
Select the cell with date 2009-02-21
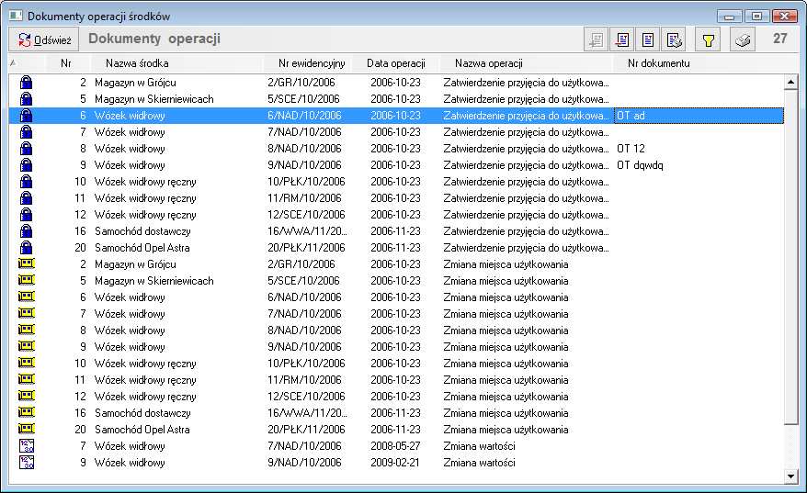(395, 462)
